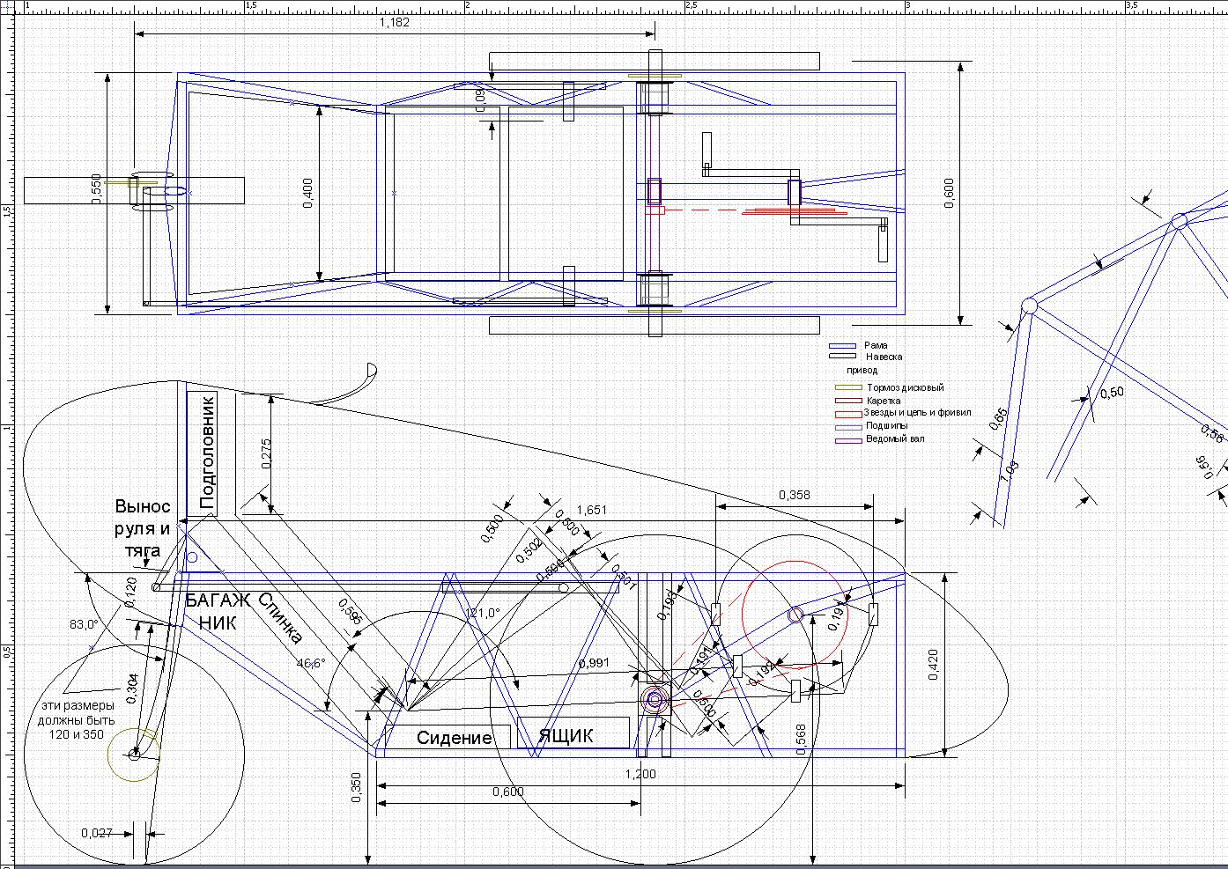The image size is (1228, 869).
Task: Click the blue Рама legend swatch
Action: (x=842, y=346)
